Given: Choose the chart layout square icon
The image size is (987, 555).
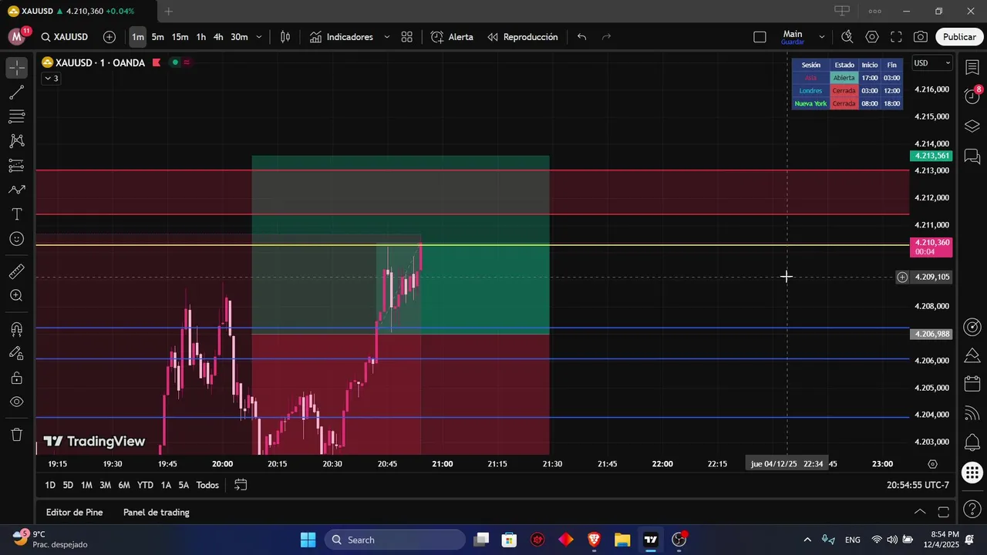Looking at the screenshot, I should 760,37.
